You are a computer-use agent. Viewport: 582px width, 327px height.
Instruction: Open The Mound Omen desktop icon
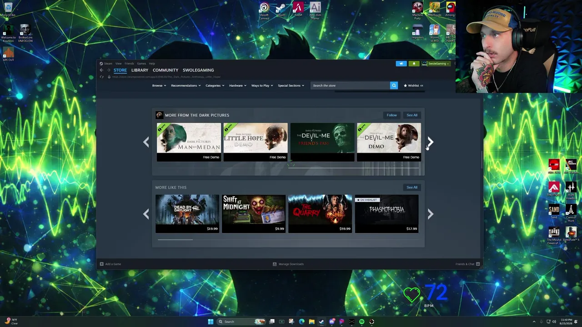tap(554, 236)
